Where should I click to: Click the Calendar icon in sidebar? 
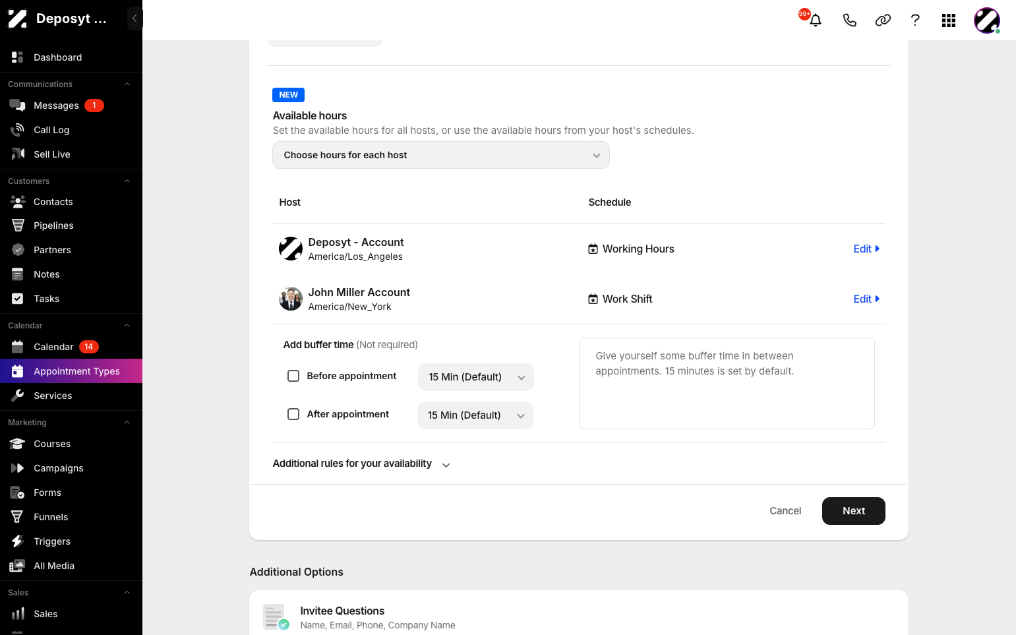pyautogui.click(x=18, y=347)
